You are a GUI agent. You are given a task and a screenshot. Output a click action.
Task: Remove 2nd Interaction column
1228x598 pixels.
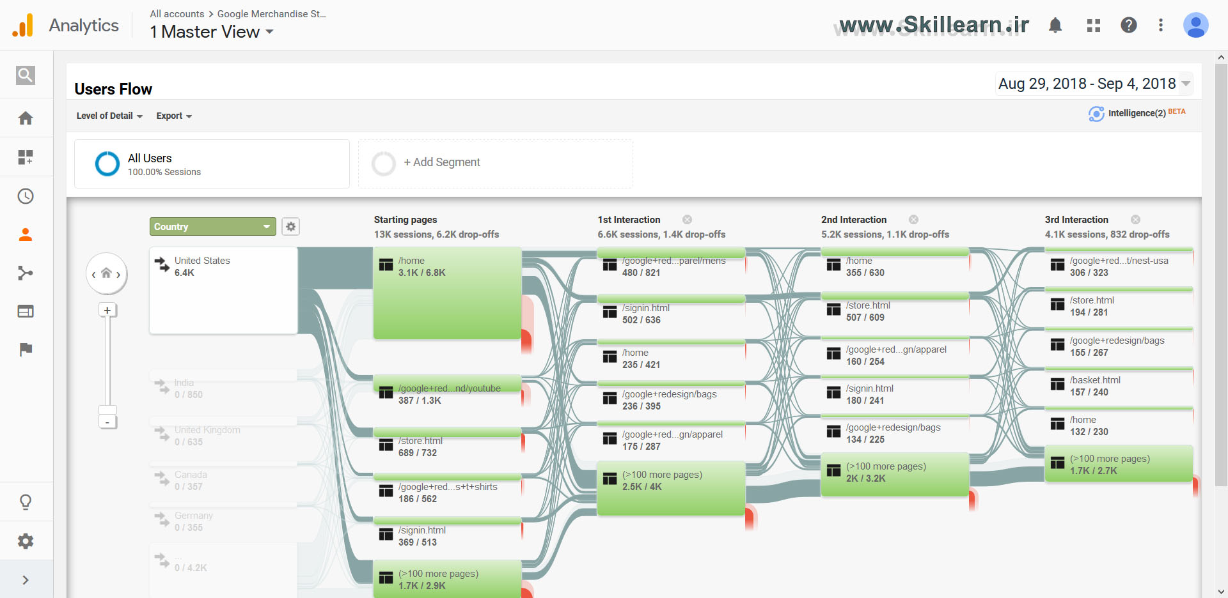pos(913,220)
